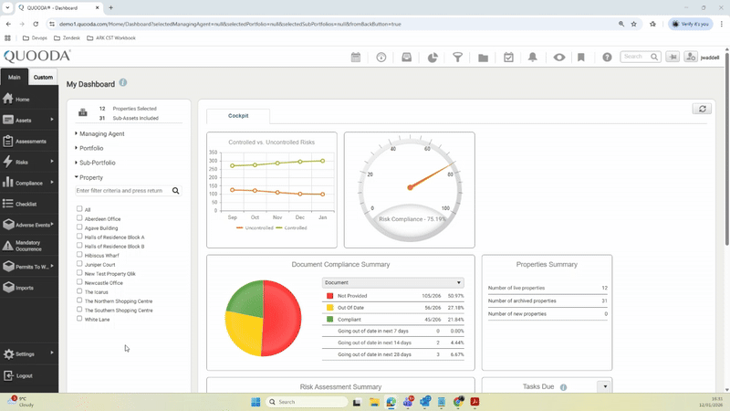
Task: Open Adverse Events sidebar menu
Action: pyautogui.click(x=29, y=225)
